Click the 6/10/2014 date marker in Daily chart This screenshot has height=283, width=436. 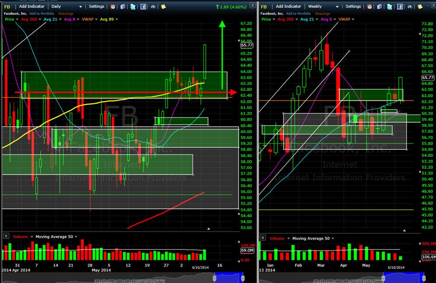point(200,267)
